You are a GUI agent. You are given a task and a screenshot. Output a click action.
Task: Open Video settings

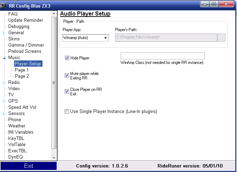(14, 88)
